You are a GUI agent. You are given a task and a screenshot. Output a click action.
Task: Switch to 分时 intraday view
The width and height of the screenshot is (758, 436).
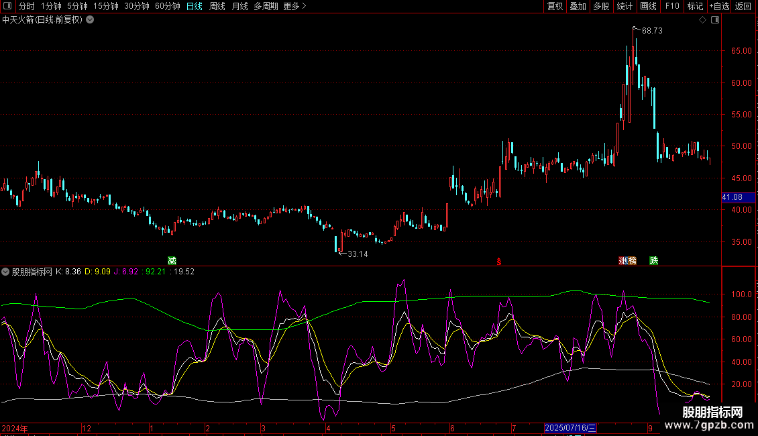coord(27,6)
